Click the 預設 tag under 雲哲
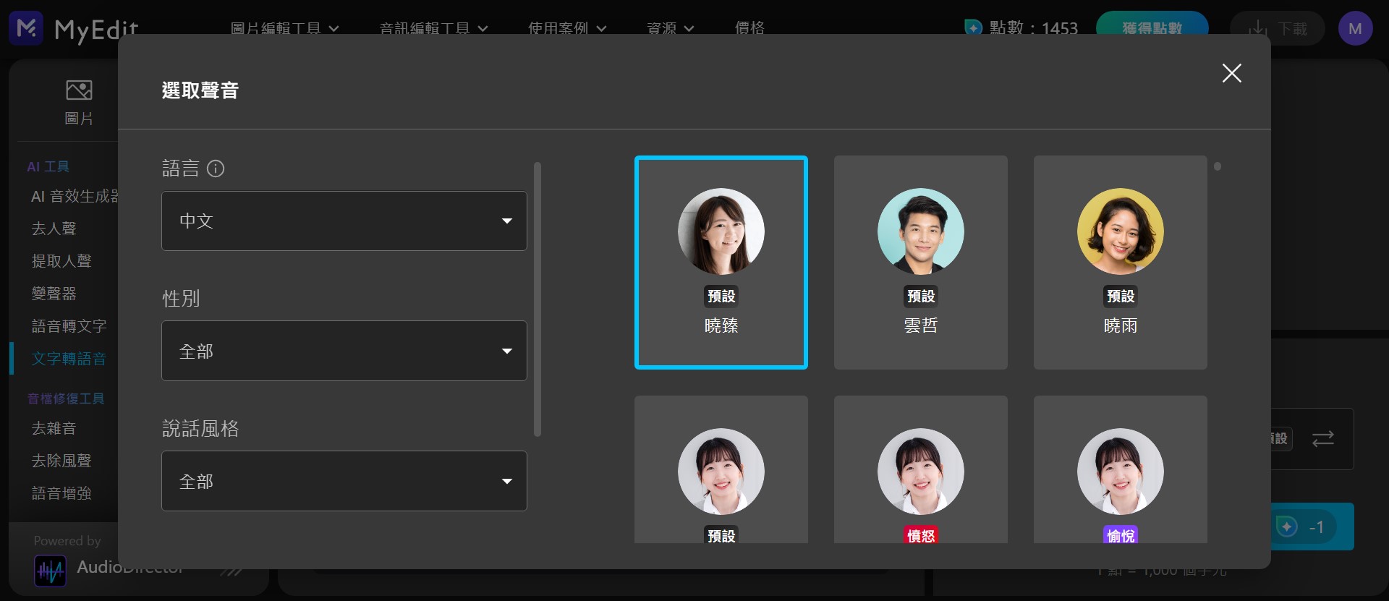Viewport: 1389px width, 601px height. pos(921,296)
